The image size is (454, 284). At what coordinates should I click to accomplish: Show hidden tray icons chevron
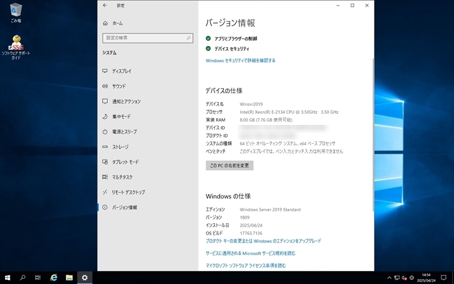389,278
